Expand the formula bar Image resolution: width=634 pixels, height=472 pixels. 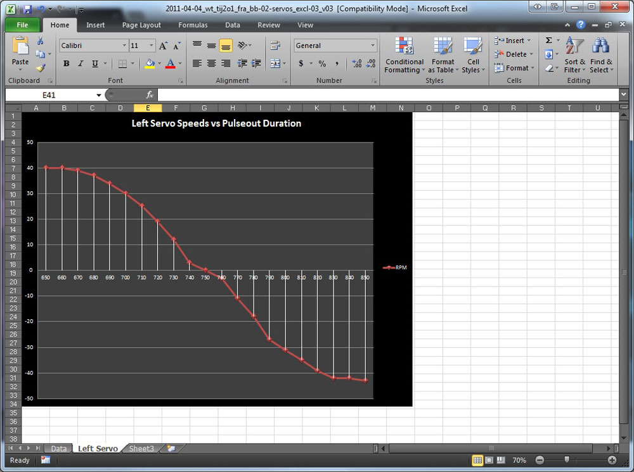[623, 94]
